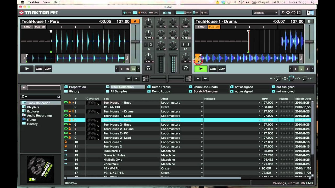
Task: Toggle FX unit 2 for Deck B channel
Action: pyautogui.click(x=188, y=44)
